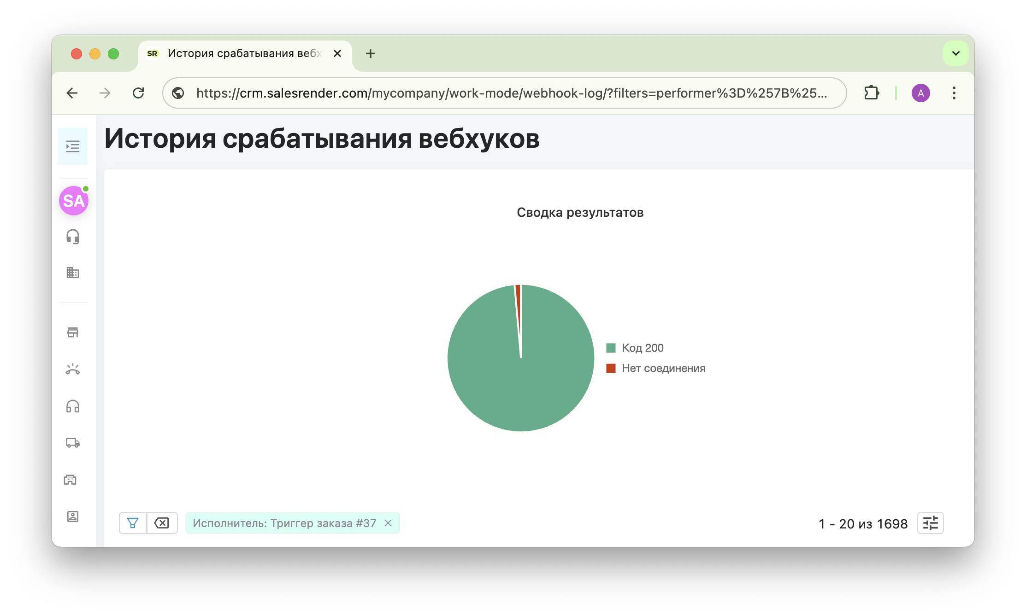Screen dimensions: 1026x615
Task: Open the browser profile dropdown
Action: 920,93
